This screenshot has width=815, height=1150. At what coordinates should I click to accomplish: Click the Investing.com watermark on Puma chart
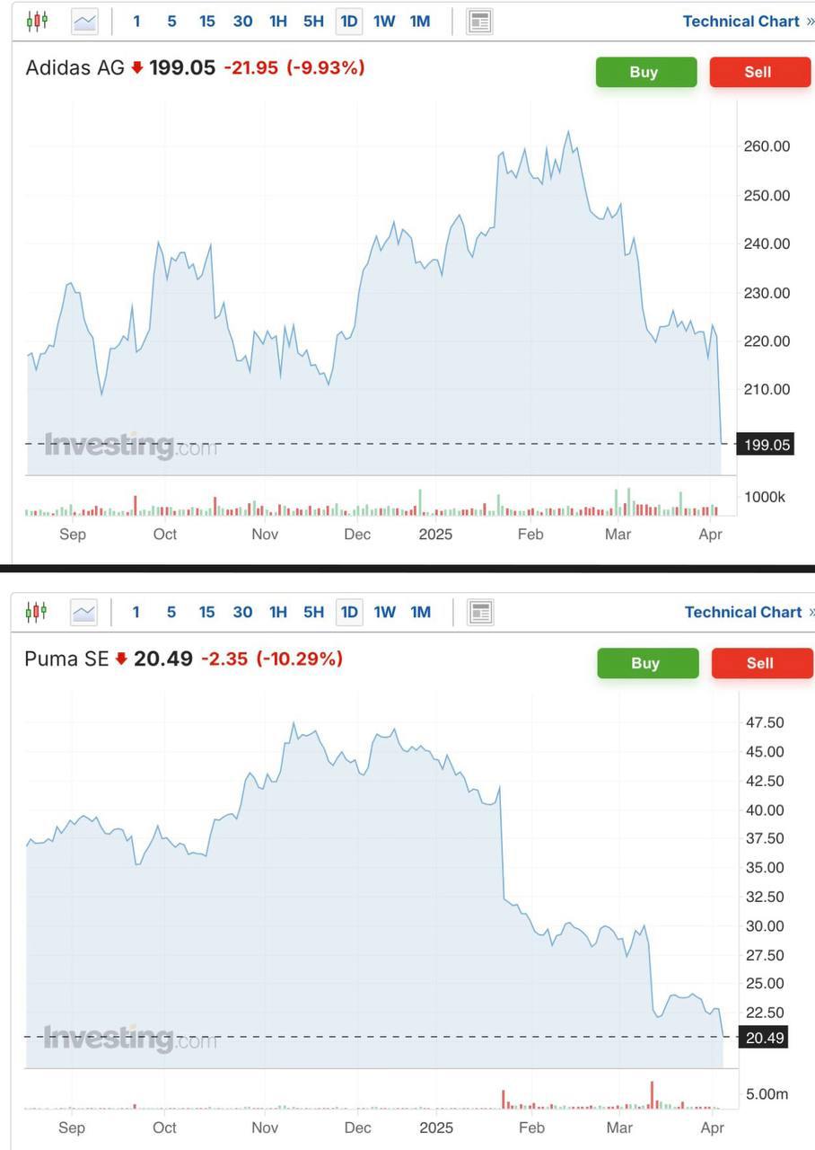131,1039
